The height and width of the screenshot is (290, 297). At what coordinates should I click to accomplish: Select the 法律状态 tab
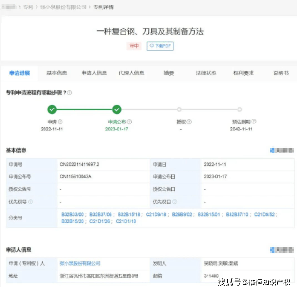206,73
